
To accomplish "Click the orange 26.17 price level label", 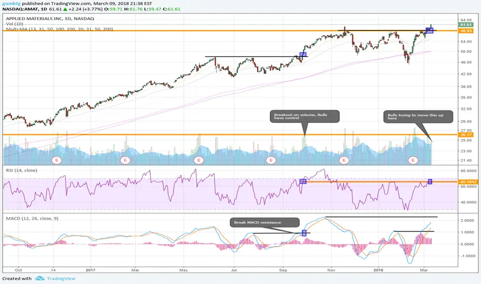I will (466, 134).
